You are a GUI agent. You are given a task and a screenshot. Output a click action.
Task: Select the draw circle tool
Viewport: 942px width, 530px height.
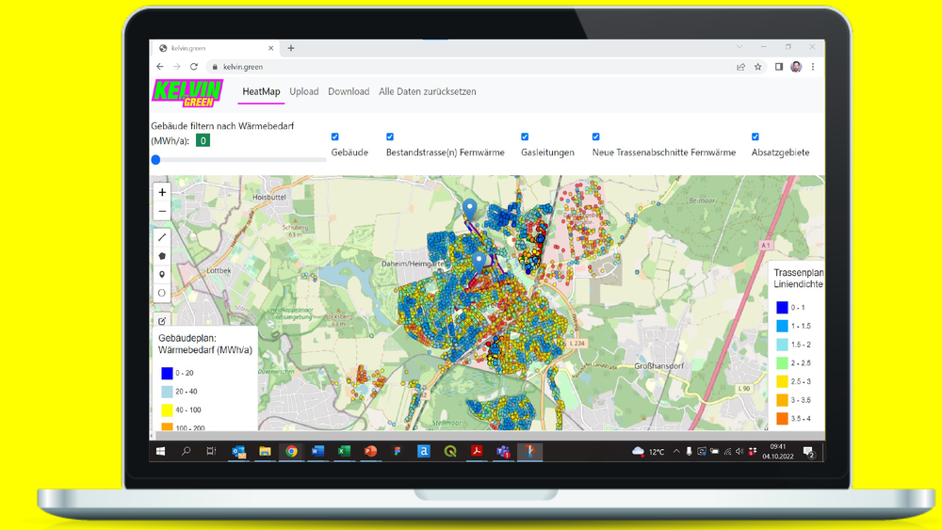[162, 293]
